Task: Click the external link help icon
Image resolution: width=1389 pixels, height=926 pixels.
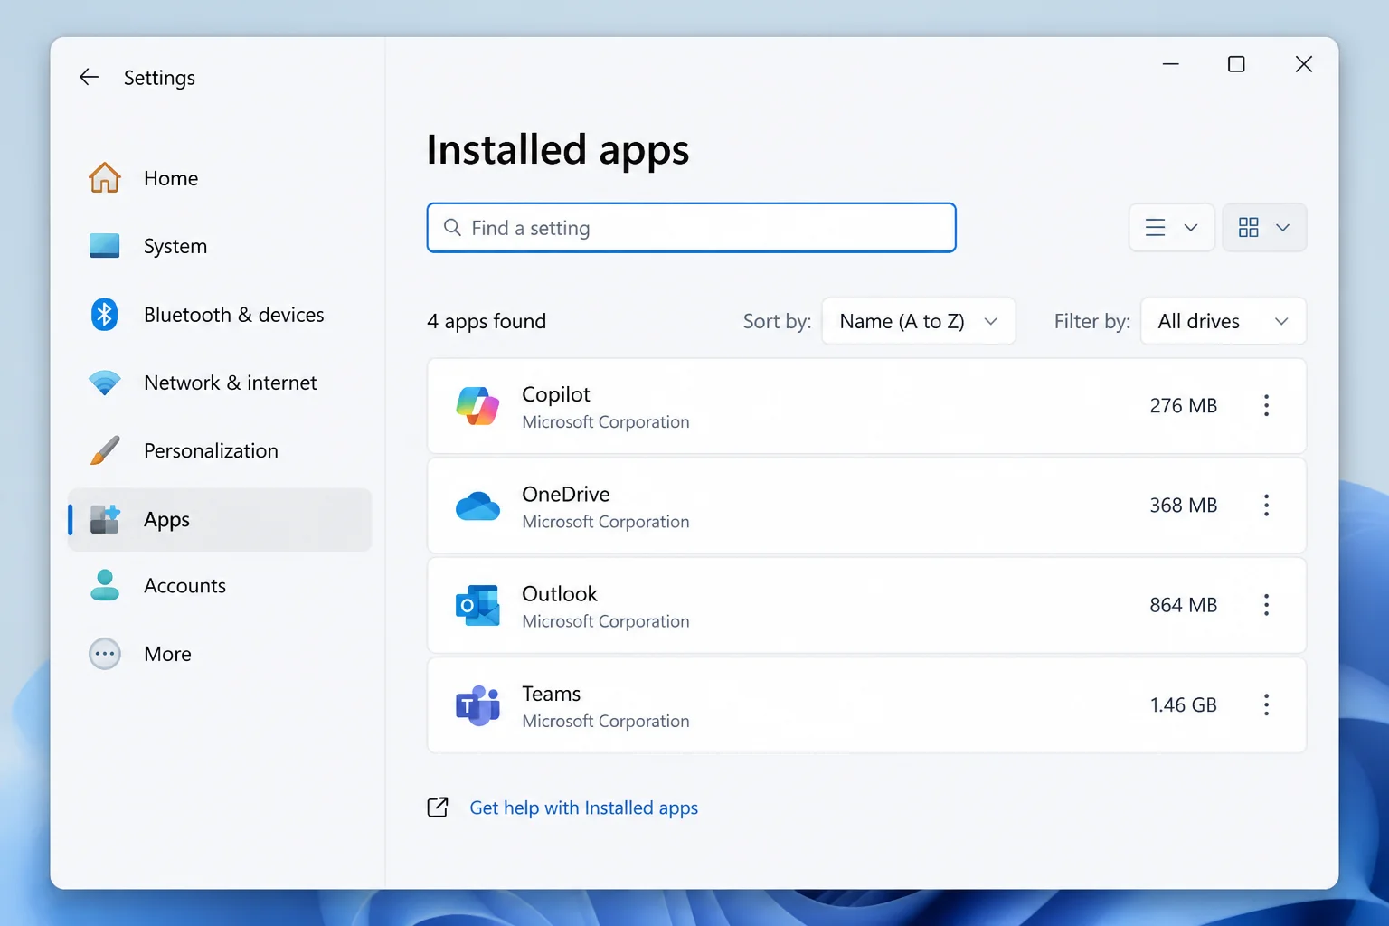Action: pyautogui.click(x=438, y=808)
